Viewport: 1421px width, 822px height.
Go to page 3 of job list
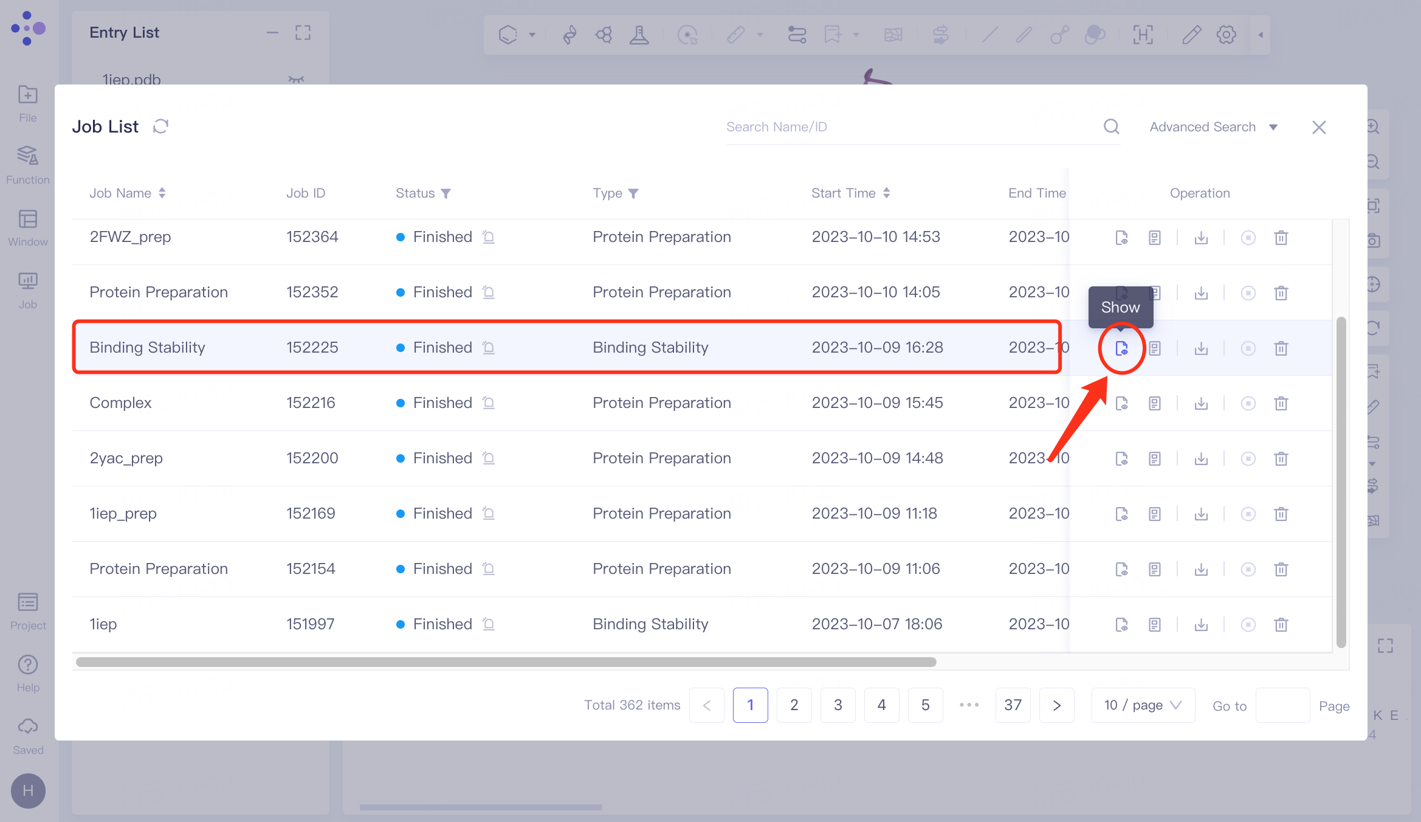838,705
